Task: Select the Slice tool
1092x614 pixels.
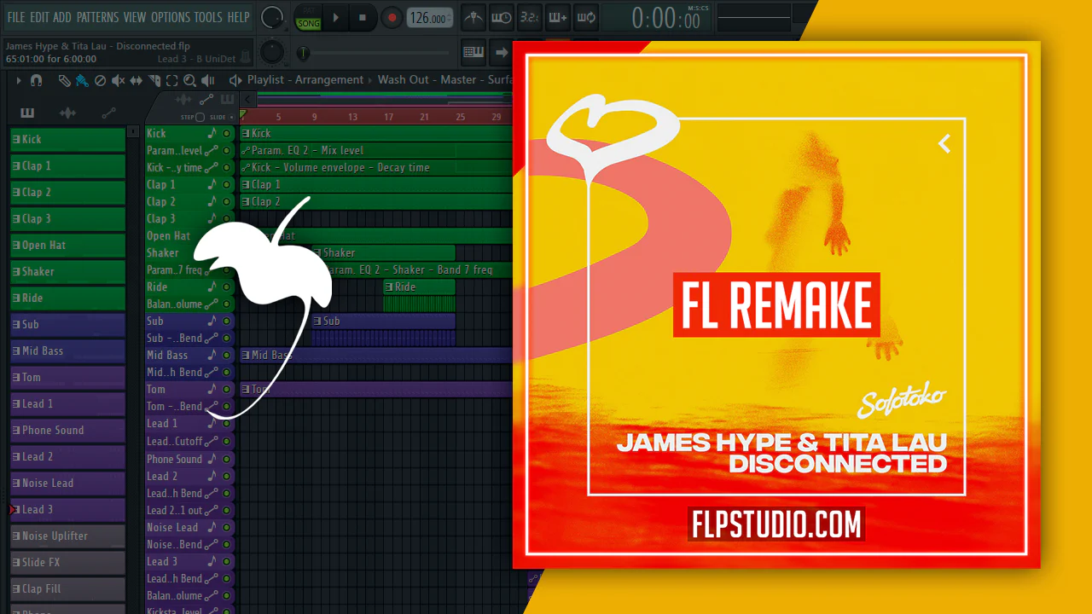Action: click(x=154, y=80)
